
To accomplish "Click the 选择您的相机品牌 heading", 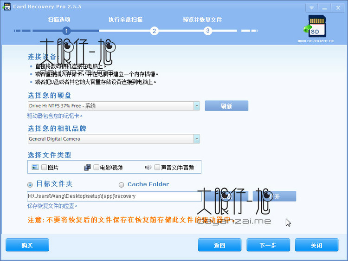I will point(57,129).
